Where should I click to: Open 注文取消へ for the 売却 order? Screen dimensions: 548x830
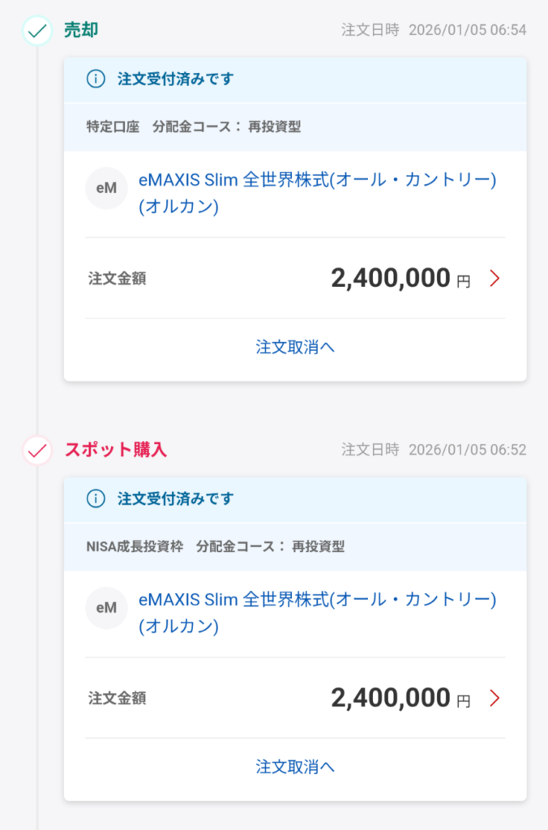295,345
